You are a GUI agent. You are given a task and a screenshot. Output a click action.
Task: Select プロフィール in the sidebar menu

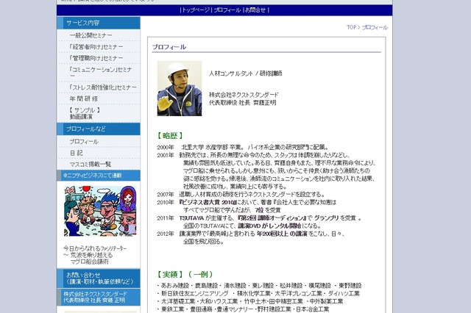[84, 142]
